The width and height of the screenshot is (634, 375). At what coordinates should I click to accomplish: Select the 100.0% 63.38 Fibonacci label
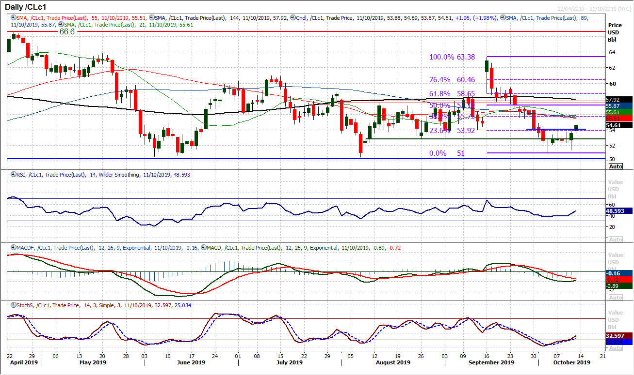452,57
